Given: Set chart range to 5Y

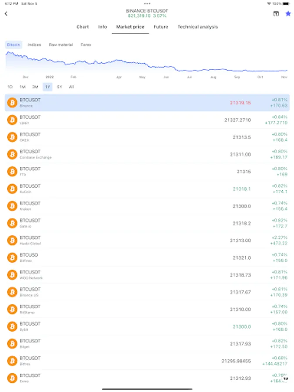Looking at the screenshot, I should click(60, 87).
